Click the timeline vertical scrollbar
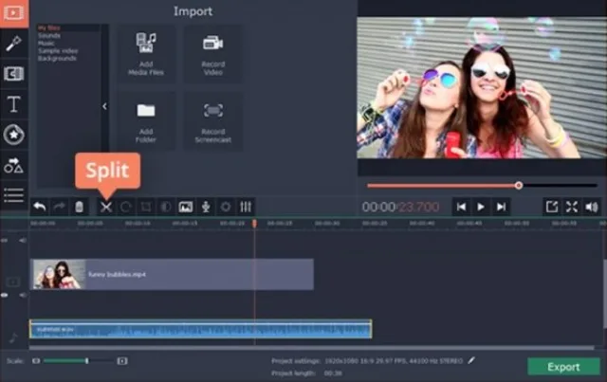This screenshot has height=382, width=607. pyautogui.click(x=604, y=293)
